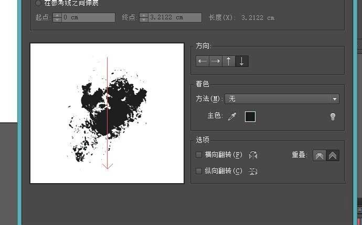Set brush direction to down arrow
The width and height of the screenshot is (362, 225).
242,61
